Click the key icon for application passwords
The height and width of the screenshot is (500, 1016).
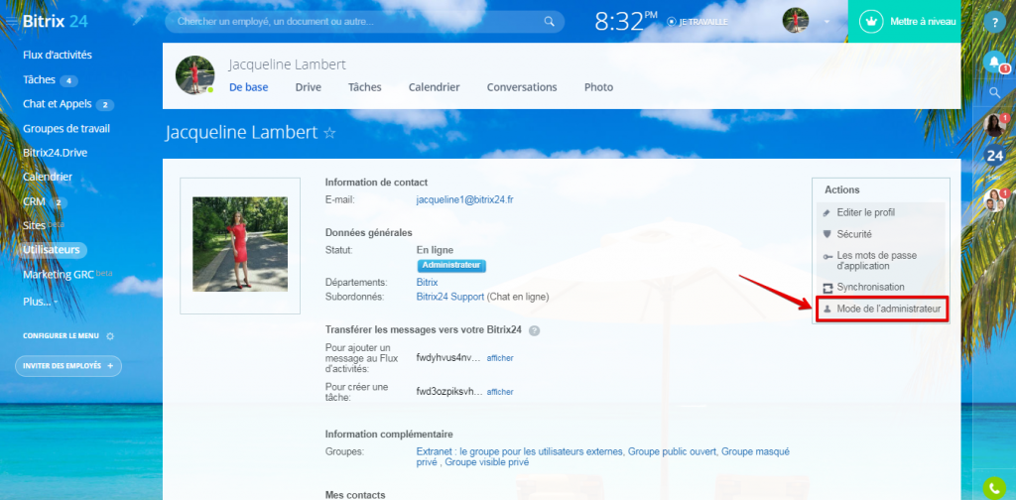point(827,257)
